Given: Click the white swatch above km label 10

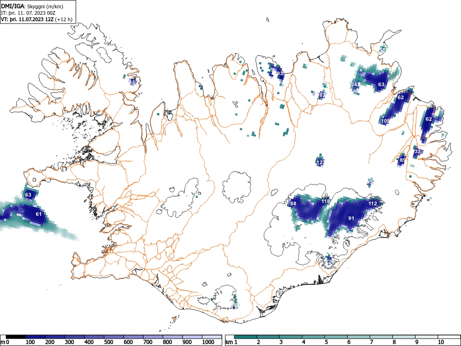Looking at the screenshot, I should coord(449,337).
